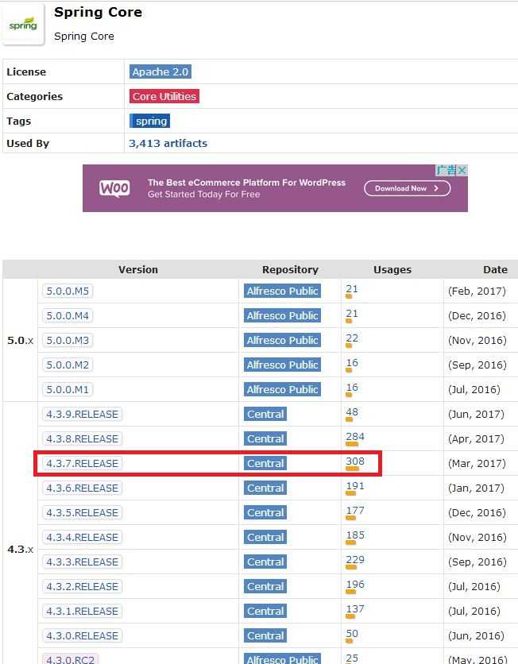The width and height of the screenshot is (518, 664).
Task: Open the 137 usages link
Action: tap(355, 608)
